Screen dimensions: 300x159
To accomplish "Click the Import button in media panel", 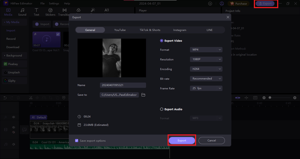I will click(42, 24).
